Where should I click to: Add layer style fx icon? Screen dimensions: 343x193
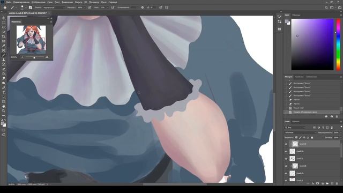coord(313,183)
